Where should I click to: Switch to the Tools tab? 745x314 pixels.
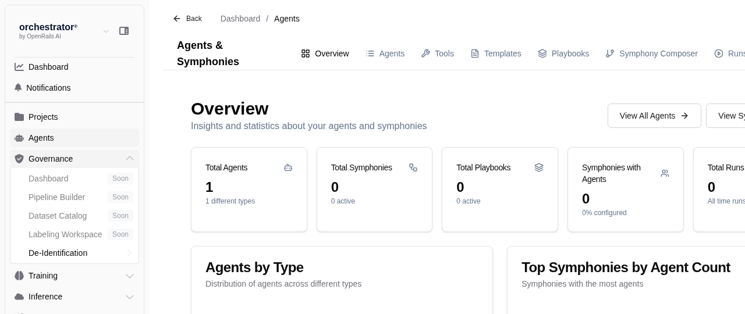click(438, 53)
